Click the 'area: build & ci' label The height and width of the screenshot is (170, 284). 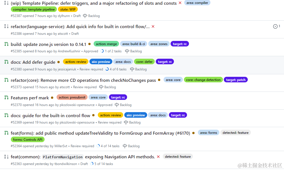(134, 44)
